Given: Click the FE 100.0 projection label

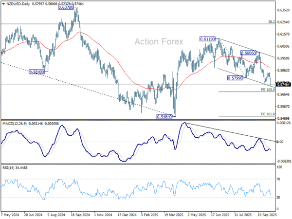Looking at the screenshot, I should (268, 90).
